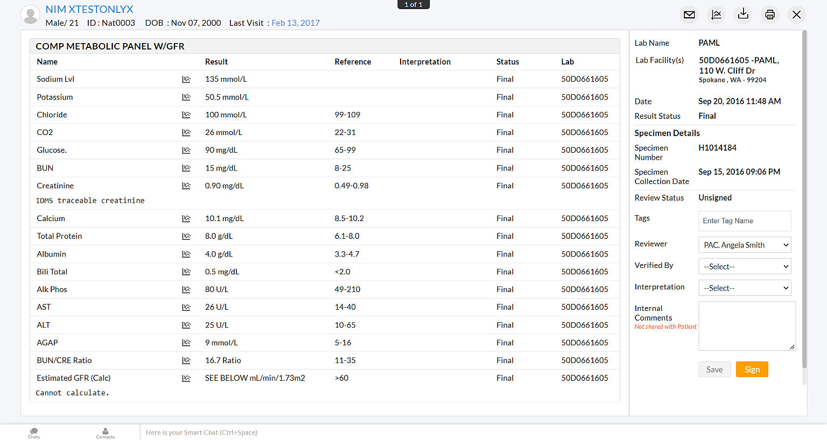Click the email envelope icon

[689, 15]
